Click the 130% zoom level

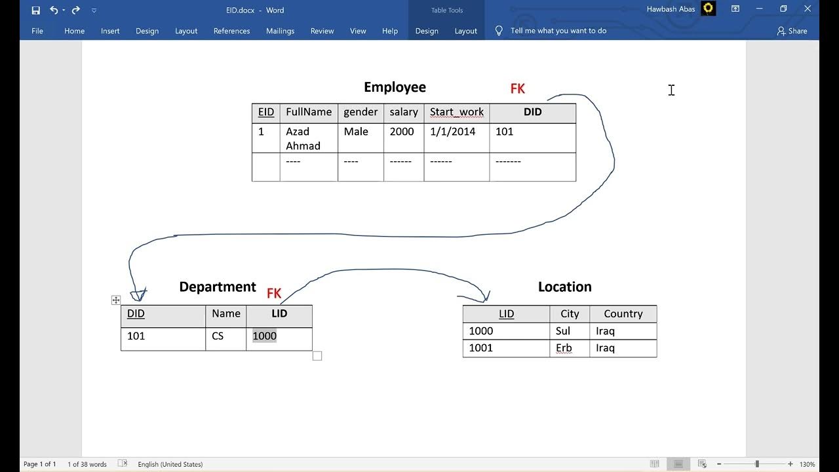click(x=807, y=464)
